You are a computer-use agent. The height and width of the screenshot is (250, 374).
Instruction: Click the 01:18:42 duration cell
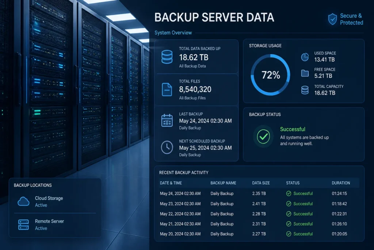click(x=339, y=204)
